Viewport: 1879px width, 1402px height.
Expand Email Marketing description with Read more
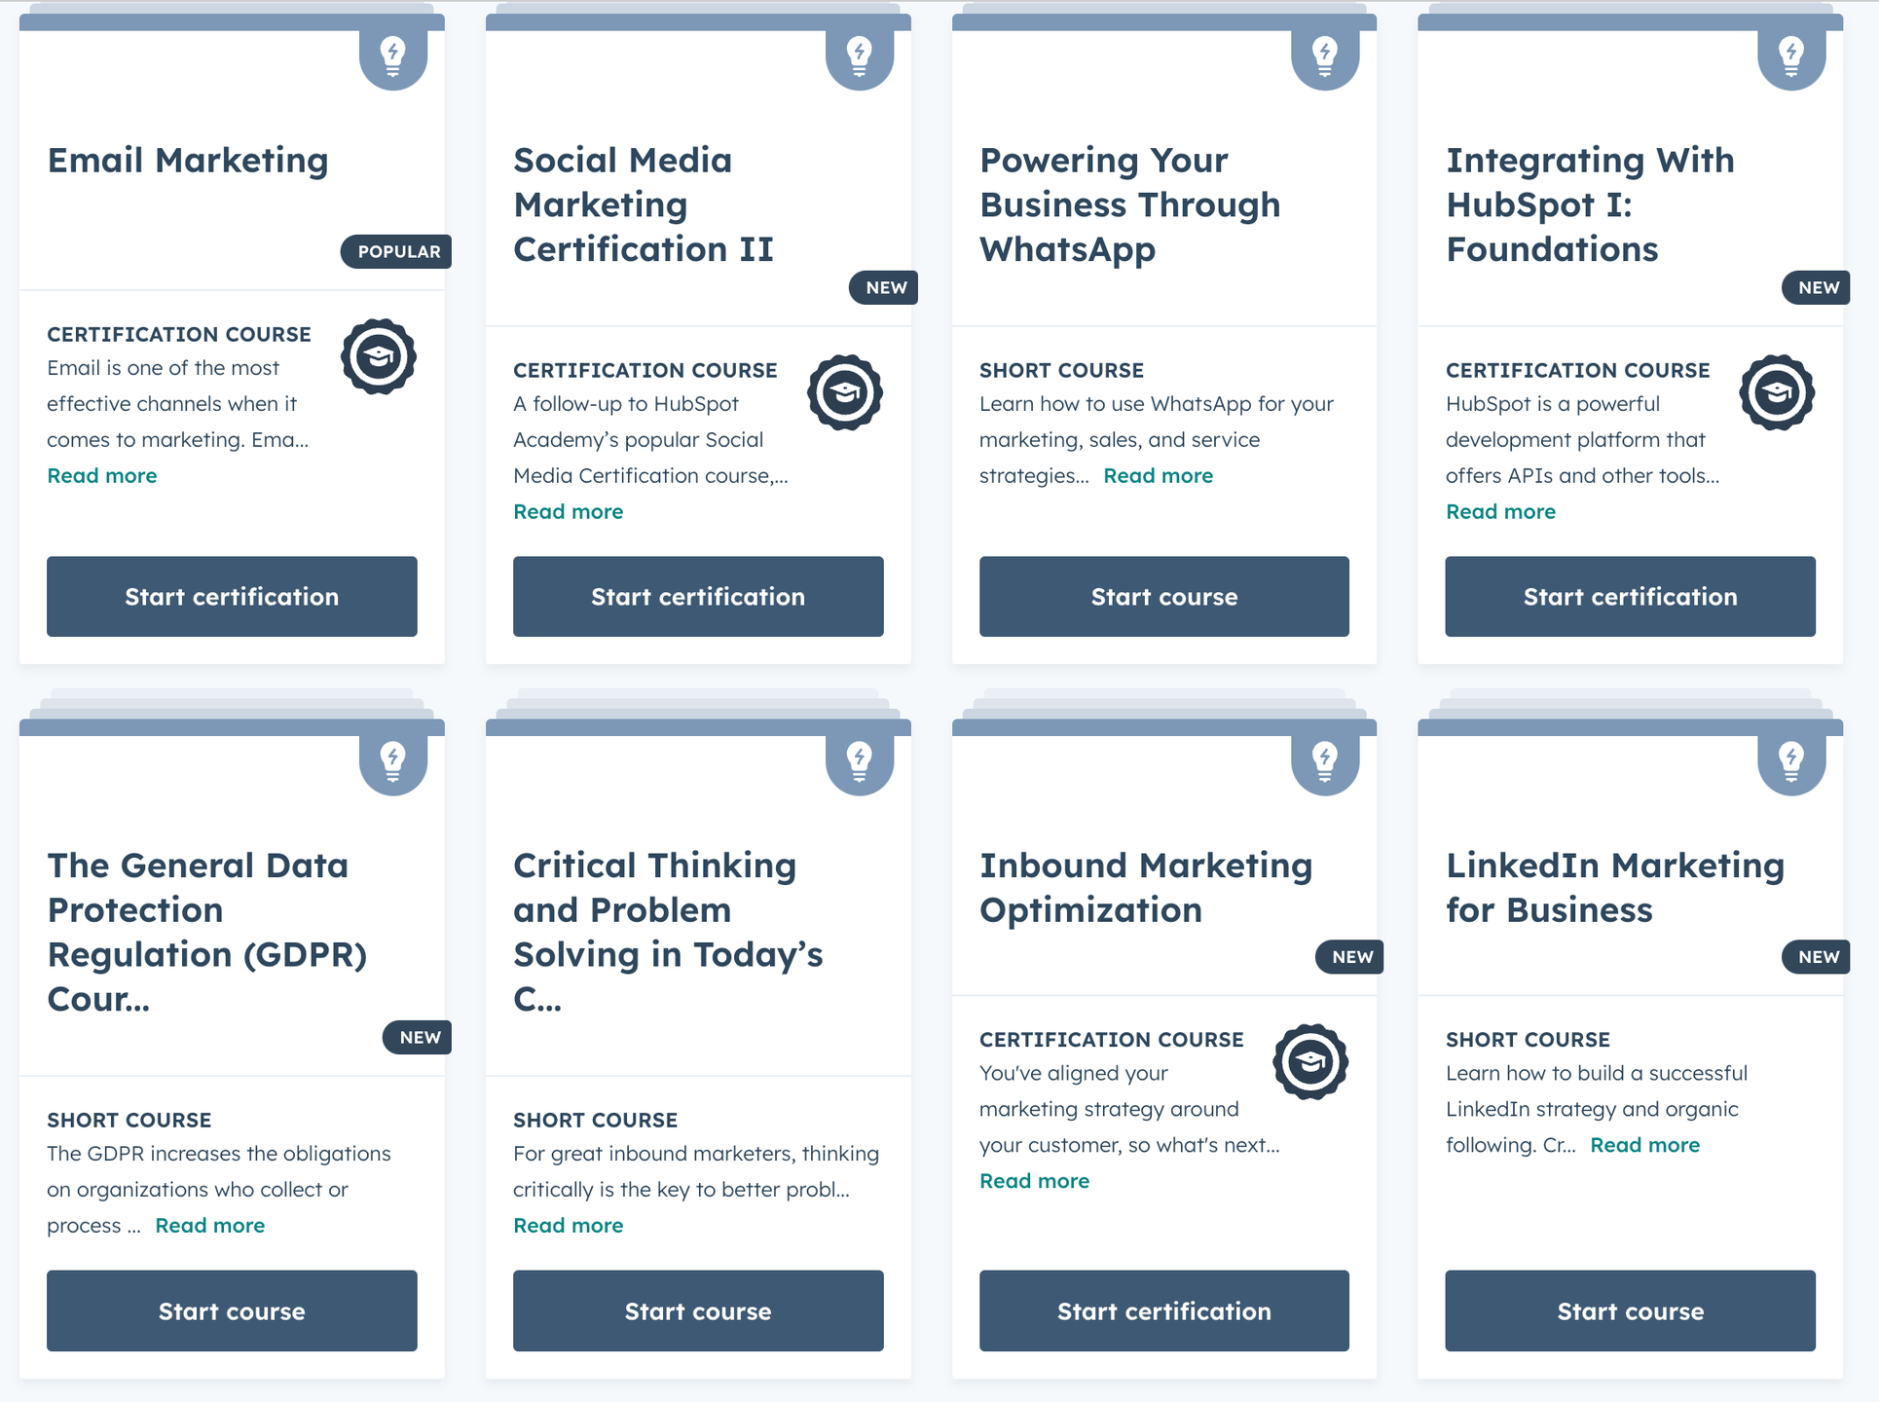click(102, 476)
